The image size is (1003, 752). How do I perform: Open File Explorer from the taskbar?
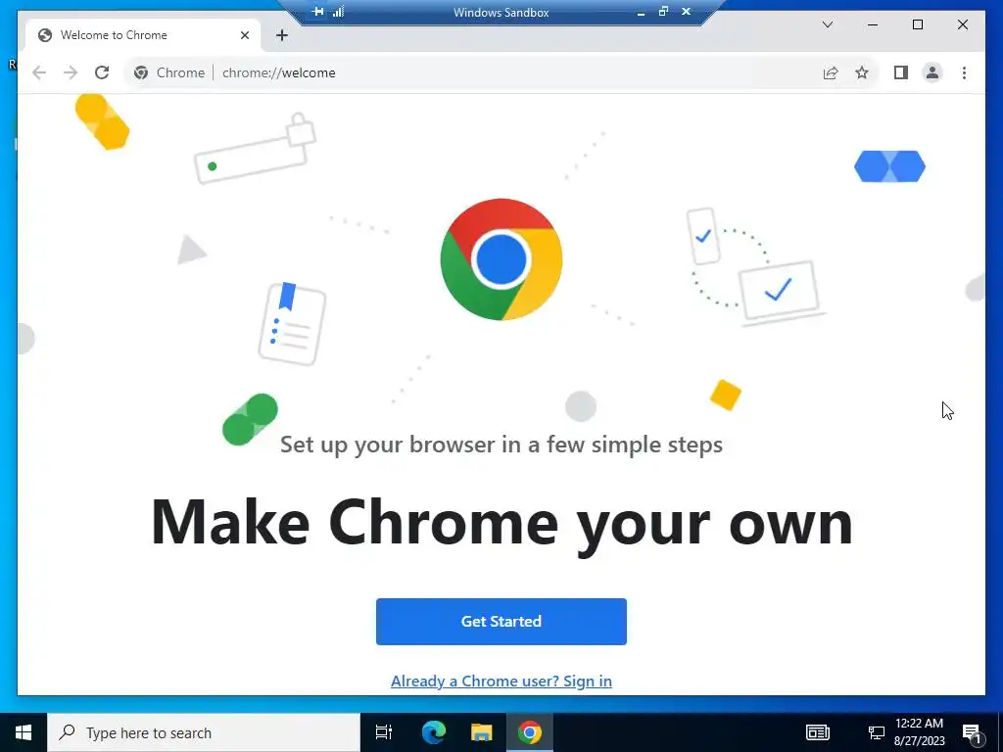tap(482, 732)
